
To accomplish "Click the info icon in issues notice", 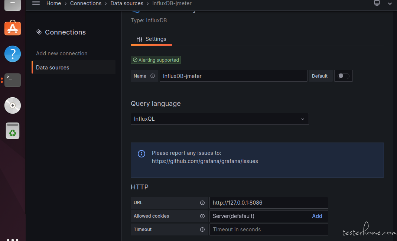I will tap(141, 154).
